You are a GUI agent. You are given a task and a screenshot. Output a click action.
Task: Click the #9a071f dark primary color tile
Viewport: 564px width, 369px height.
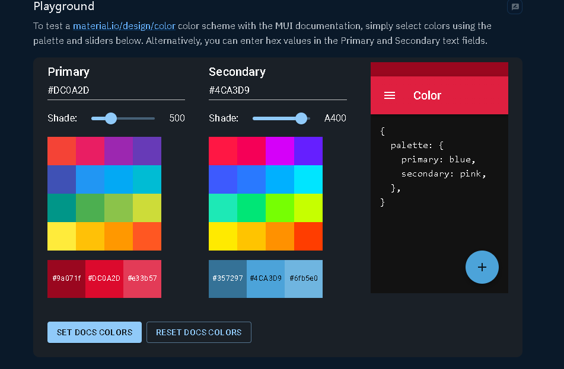66,278
